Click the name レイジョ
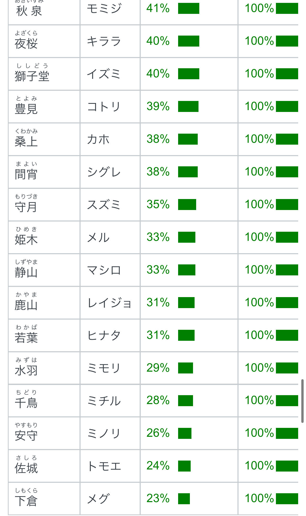The image size is (306, 516). [109, 303]
